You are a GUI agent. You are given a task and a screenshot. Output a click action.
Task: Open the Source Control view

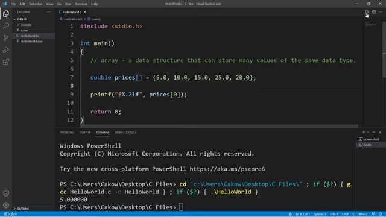[6, 37]
